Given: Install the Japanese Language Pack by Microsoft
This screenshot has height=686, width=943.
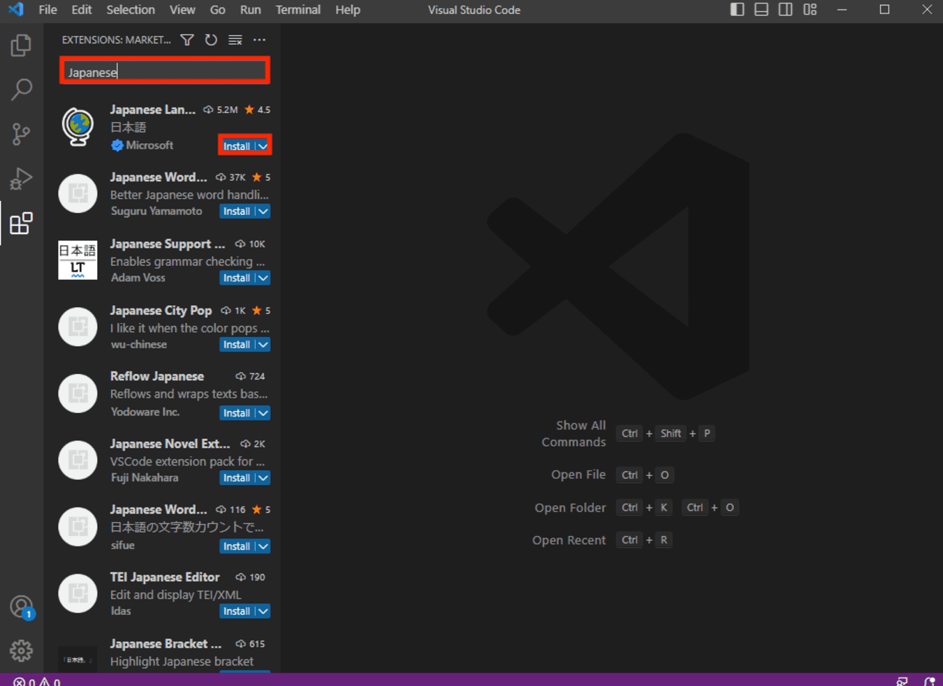Looking at the screenshot, I should [237, 146].
